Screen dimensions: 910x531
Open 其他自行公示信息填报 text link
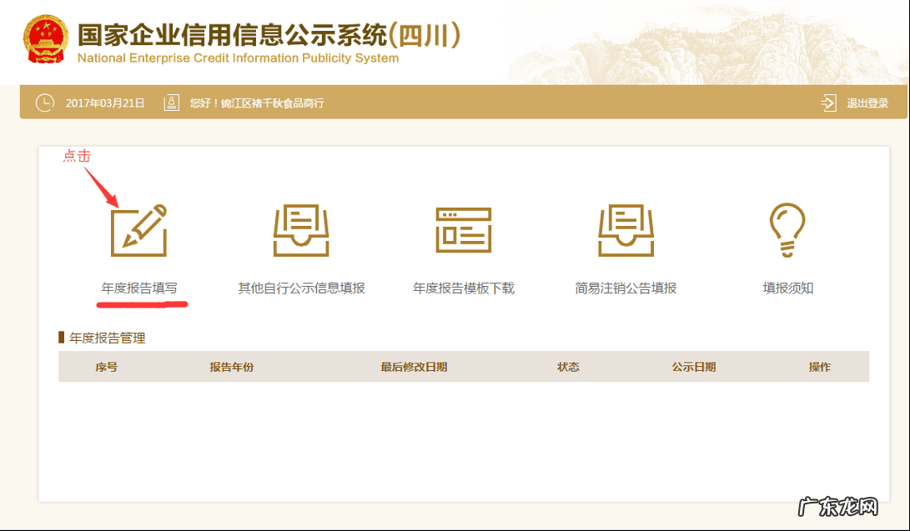[301, 288]
